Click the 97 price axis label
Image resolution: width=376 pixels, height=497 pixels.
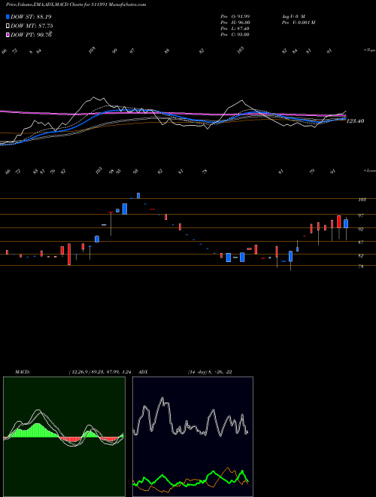[361, 215]
